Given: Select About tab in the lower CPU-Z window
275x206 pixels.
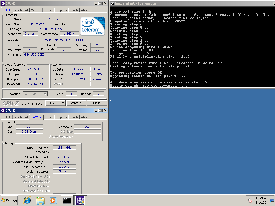Looking at the screenshot, I should [85, 117].
